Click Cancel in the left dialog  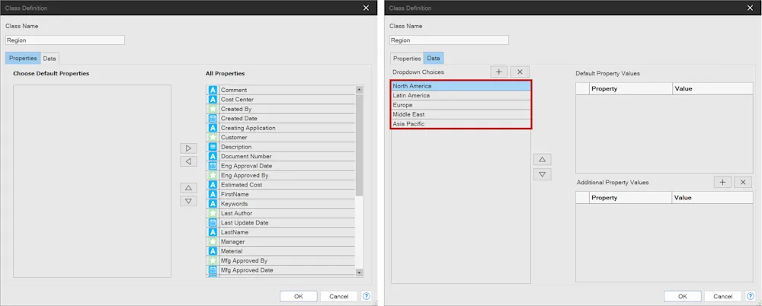339,296
